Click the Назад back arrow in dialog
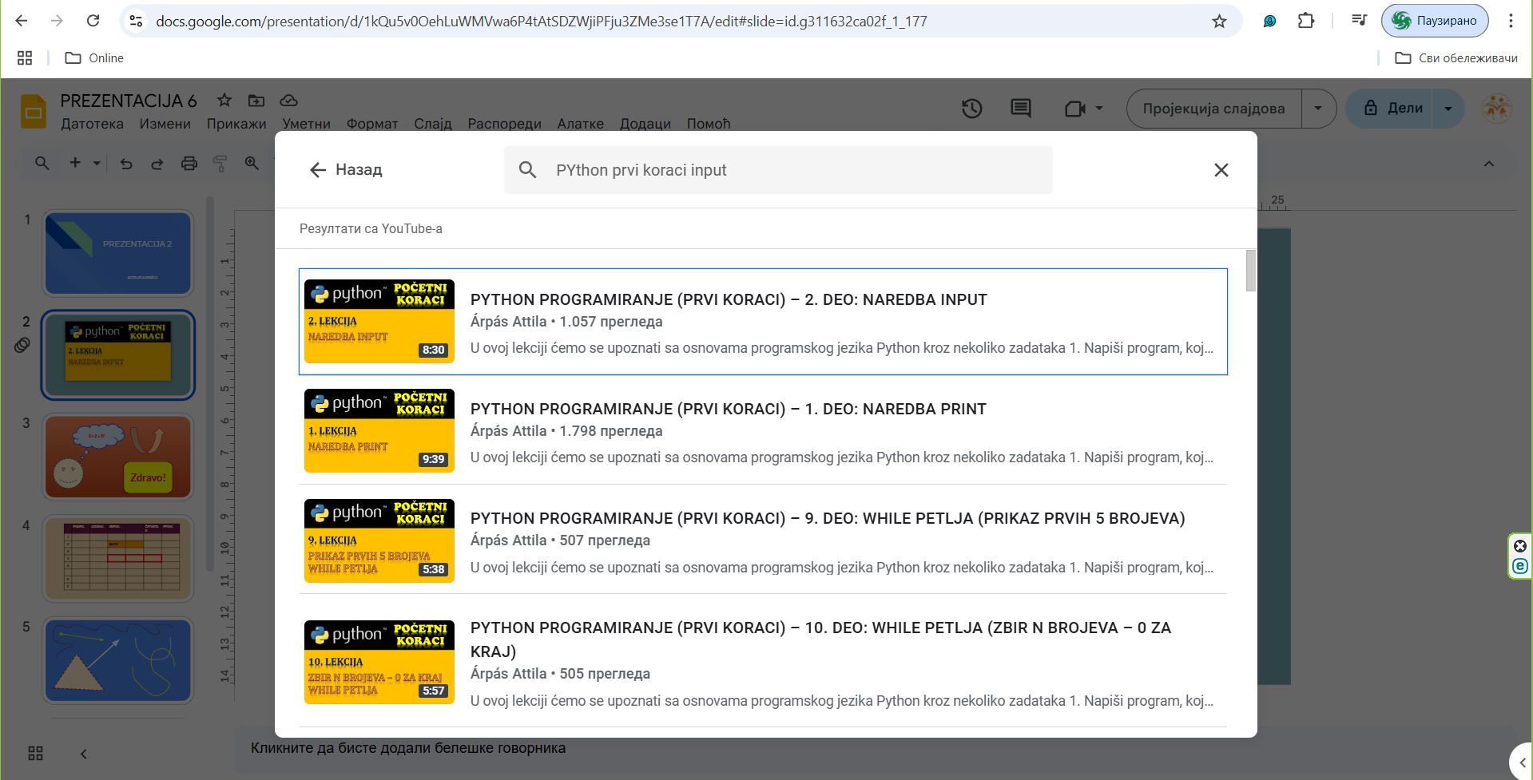The image size is (1533, 780). tap(318, 170)
